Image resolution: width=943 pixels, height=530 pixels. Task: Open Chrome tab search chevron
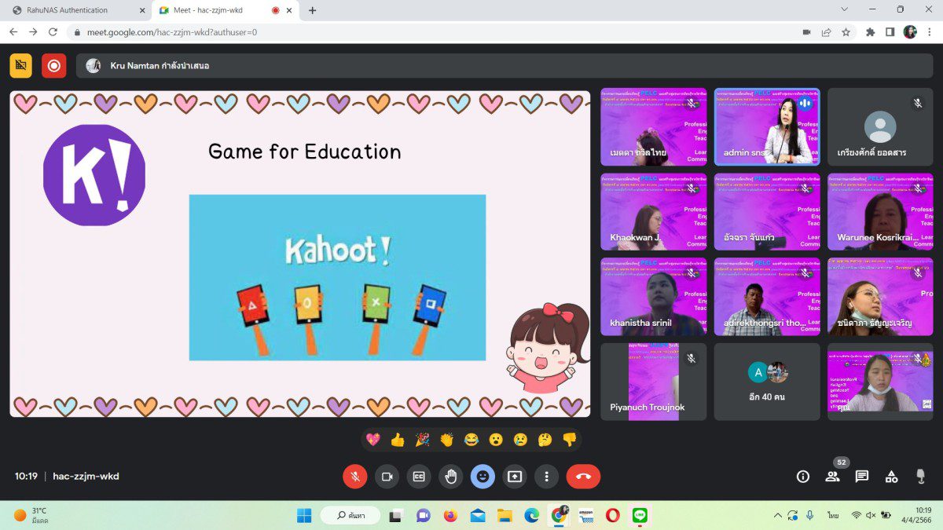pyautogui.click(x=845, y=9)
